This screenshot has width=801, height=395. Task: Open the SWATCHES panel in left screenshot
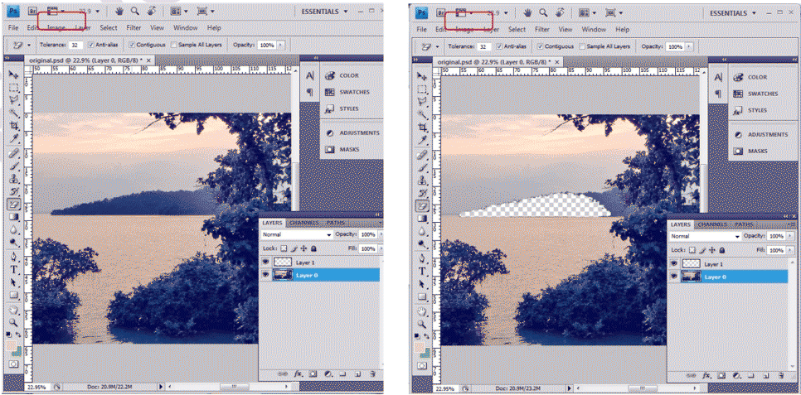tap(347, 92)
